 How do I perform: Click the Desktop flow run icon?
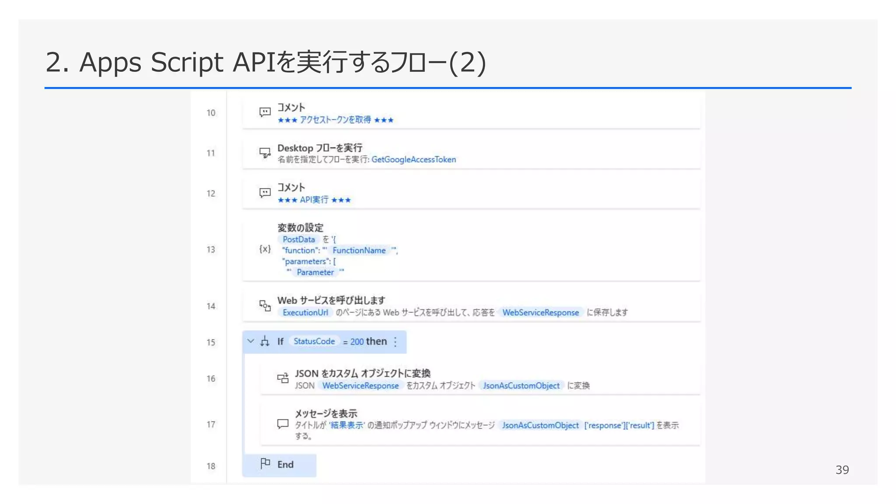(265, 153)
